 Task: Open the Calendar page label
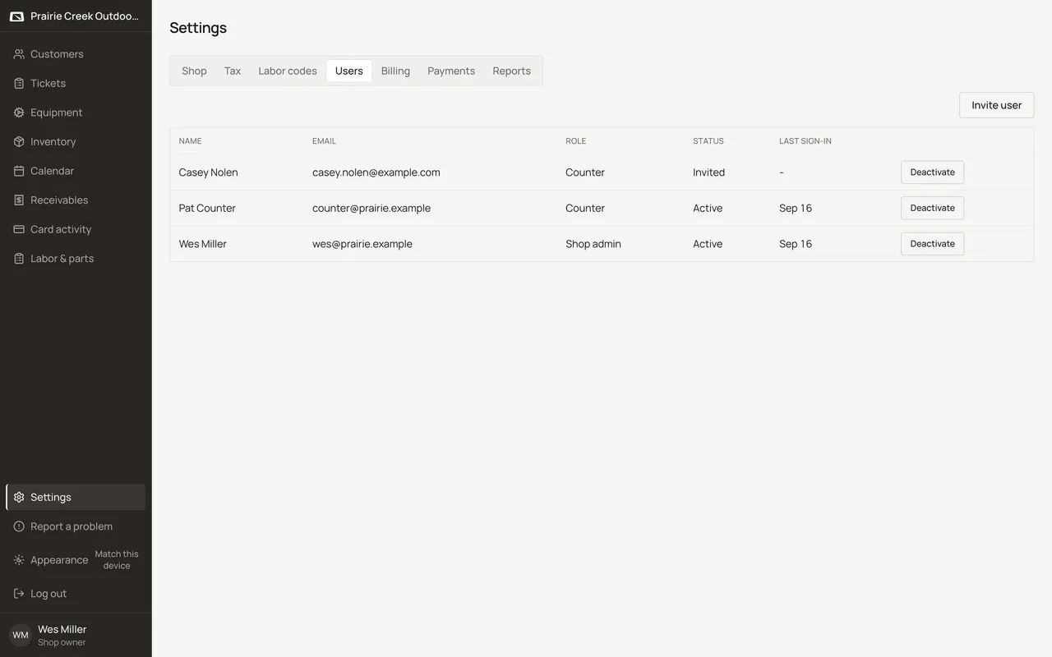pos(52,171)
